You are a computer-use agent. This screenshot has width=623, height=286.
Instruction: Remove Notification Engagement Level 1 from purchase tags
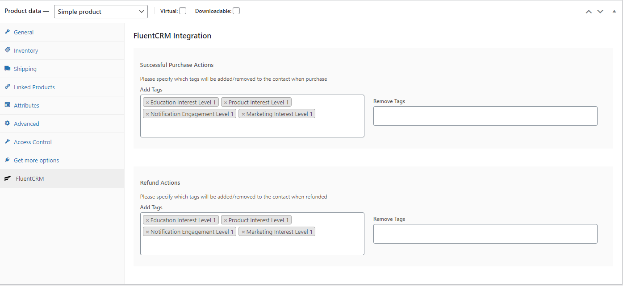(147, 114)
